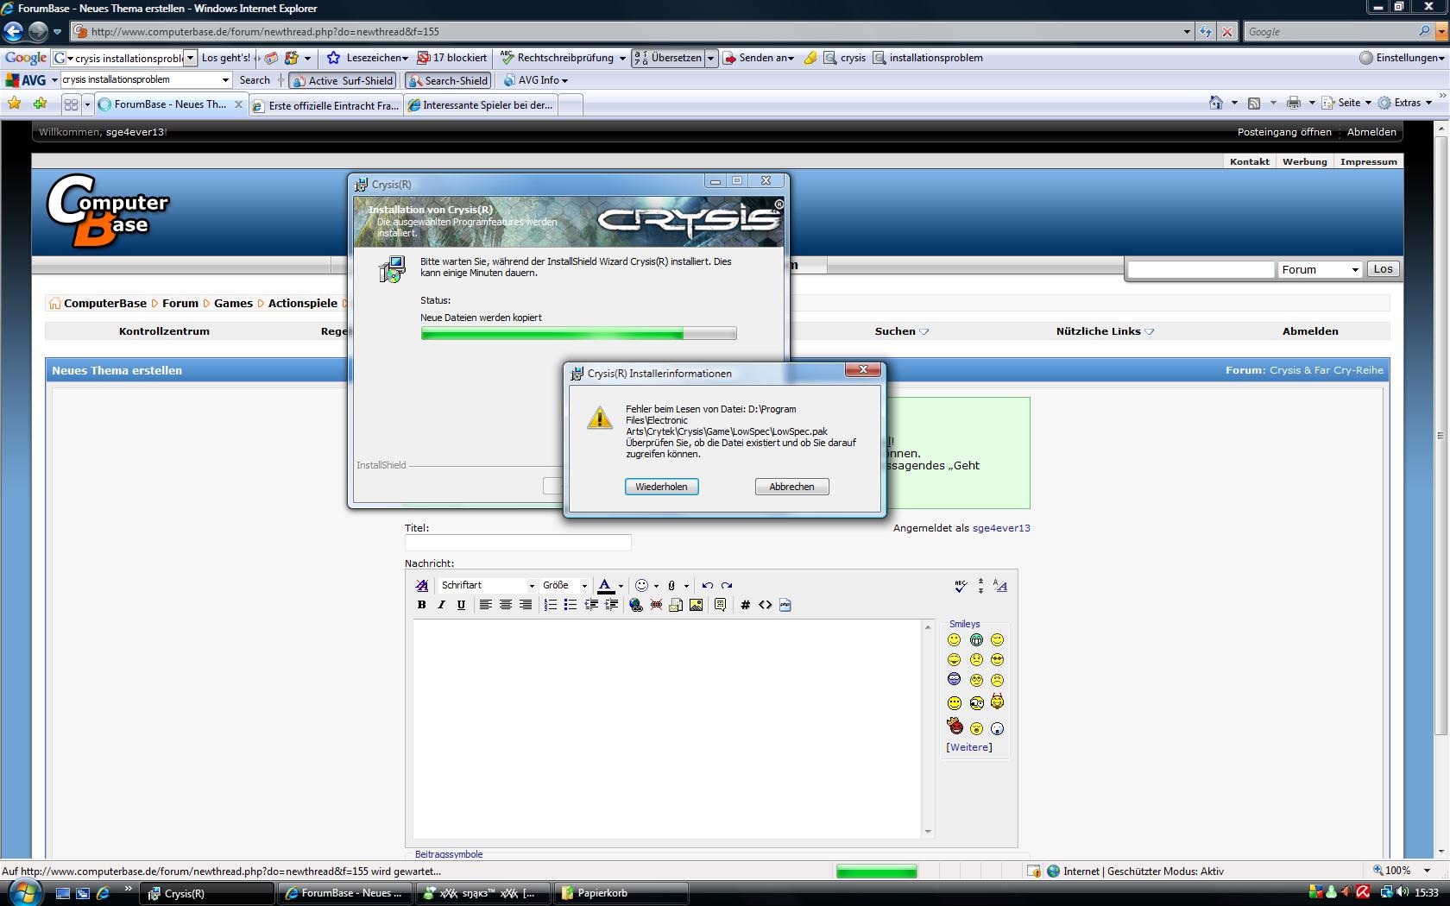Align text right in editor
Screen dimensions: 1450x906
(x=525, y=605)
